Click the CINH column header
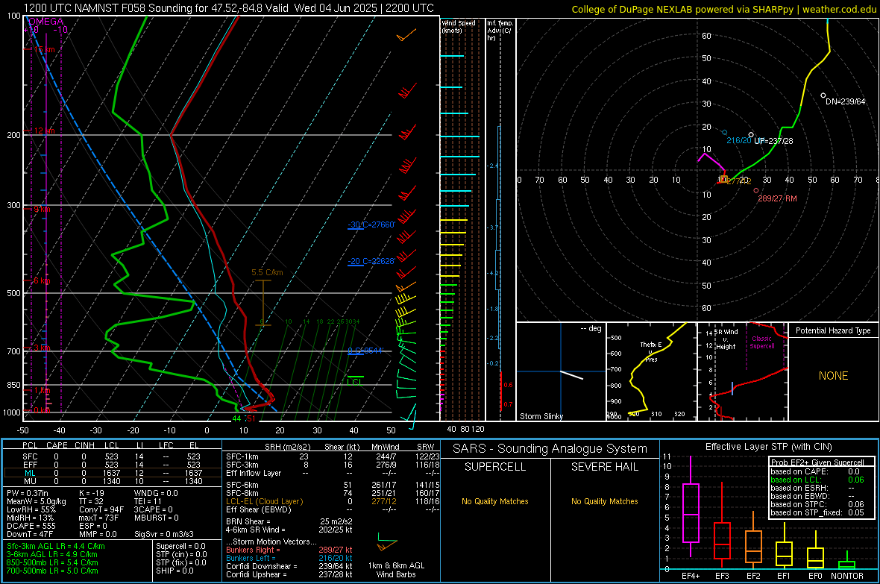880x584 pixels. pyautogui.click(x=85, y=445)
